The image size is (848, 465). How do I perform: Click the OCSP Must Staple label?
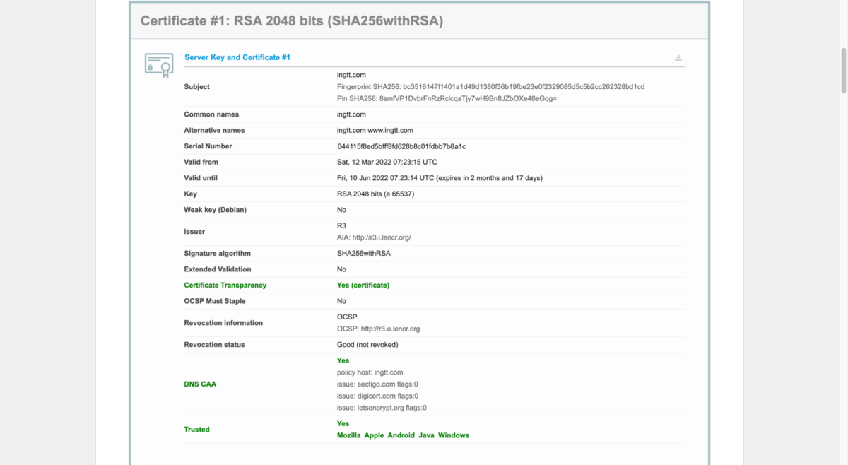coord(215,301)
